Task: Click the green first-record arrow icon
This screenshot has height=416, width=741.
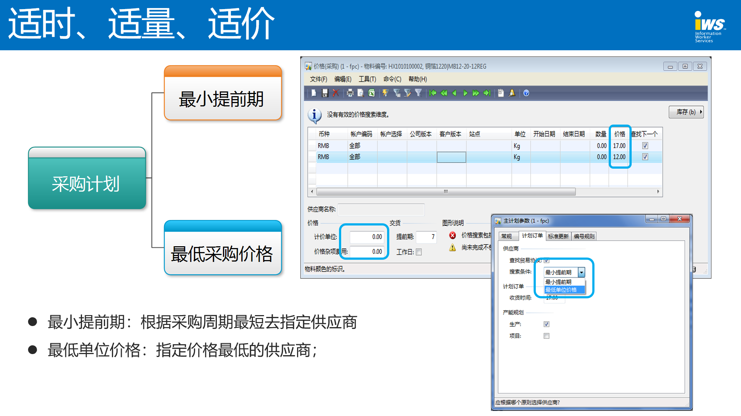Action: (x=433, y=93)
